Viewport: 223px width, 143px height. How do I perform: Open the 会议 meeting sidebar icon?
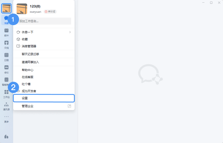click(x=6, y=69)
